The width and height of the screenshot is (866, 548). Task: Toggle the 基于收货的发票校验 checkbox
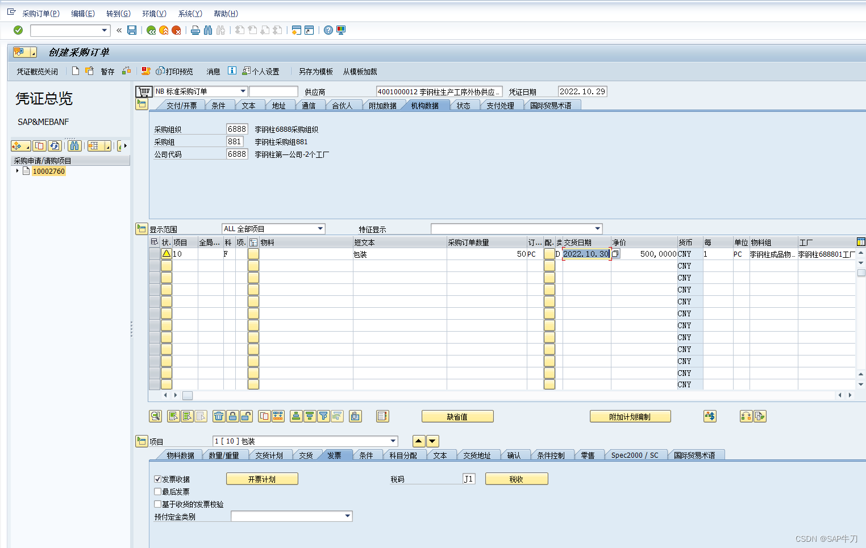[x=158, y=504]
